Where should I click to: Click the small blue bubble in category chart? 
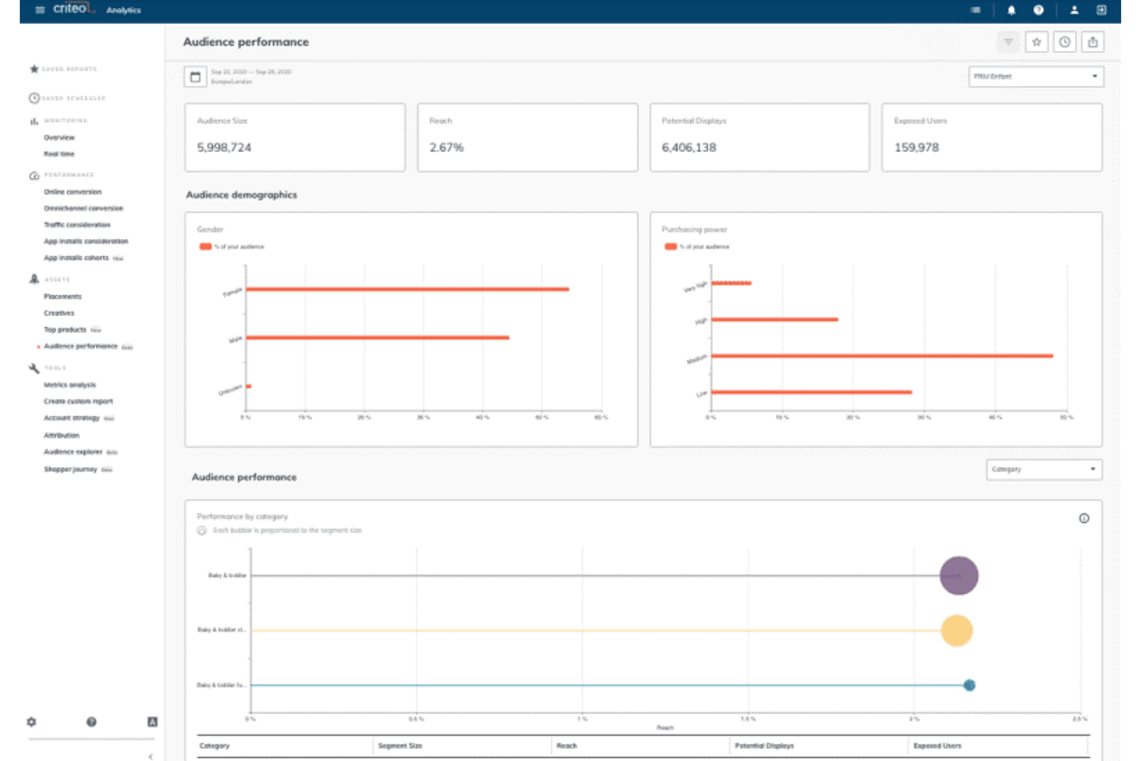(970, 685)
